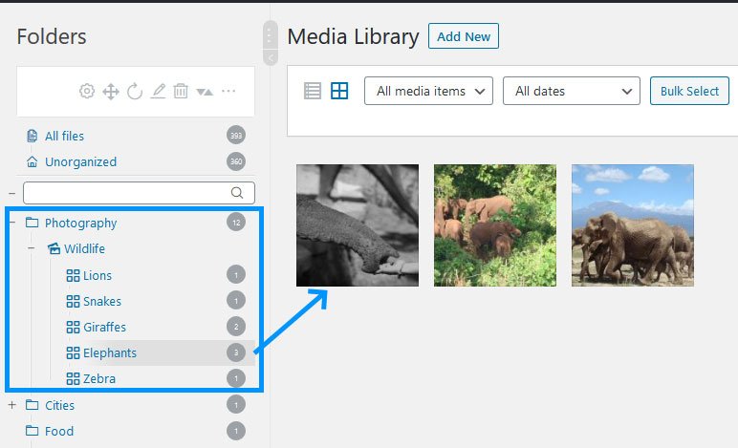Viewport: 738px width, 448px height.
Task: Switch media library to grid view
Action: point(339,91)
